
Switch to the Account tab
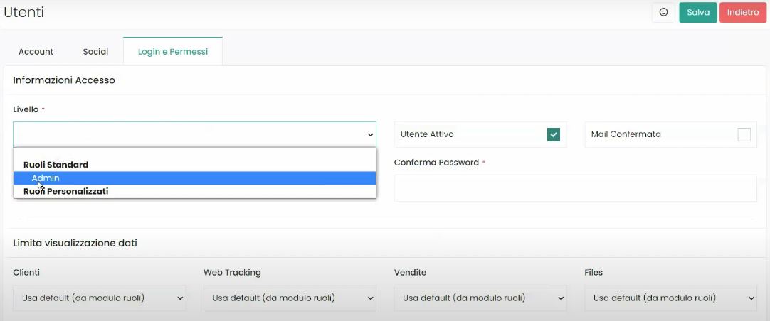pos(36,52)
